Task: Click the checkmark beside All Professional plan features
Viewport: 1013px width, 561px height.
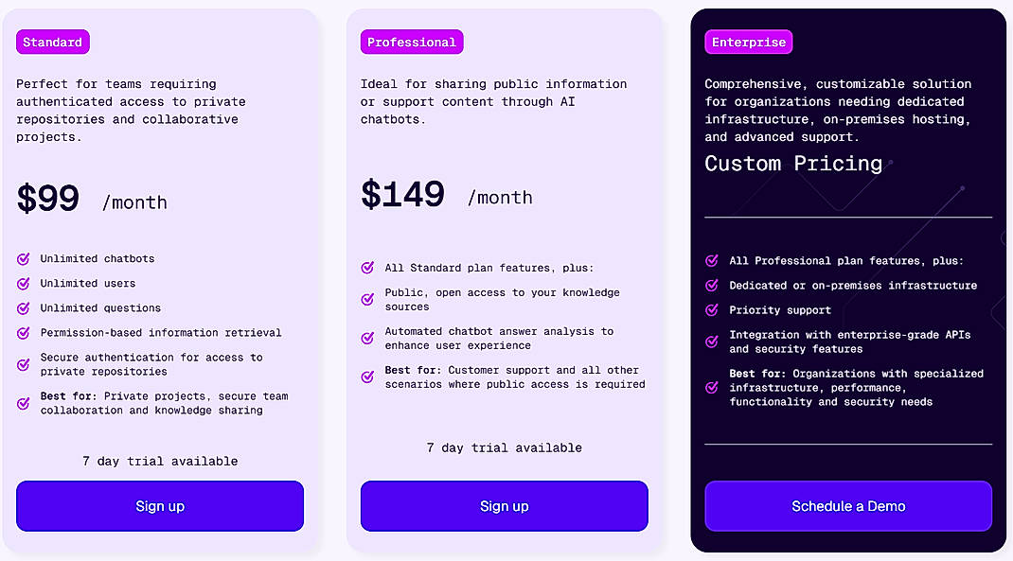Action: (x=711, y=260)
